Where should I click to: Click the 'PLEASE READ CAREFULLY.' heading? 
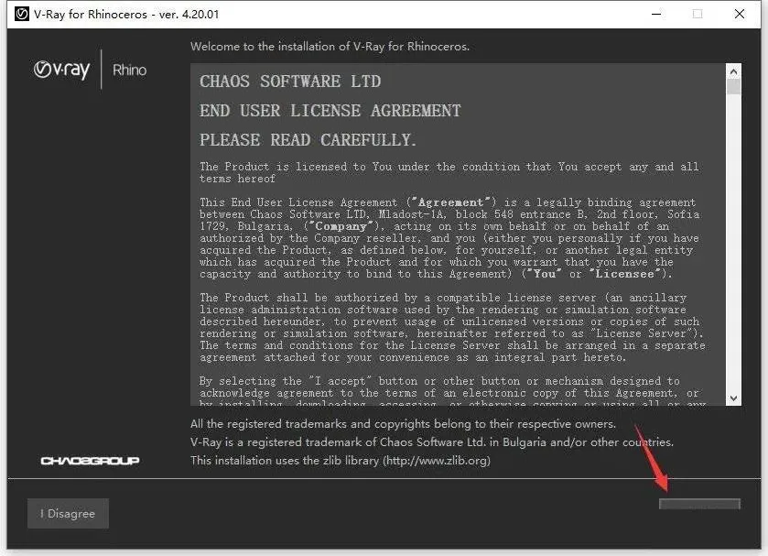[x=308, y=140]
